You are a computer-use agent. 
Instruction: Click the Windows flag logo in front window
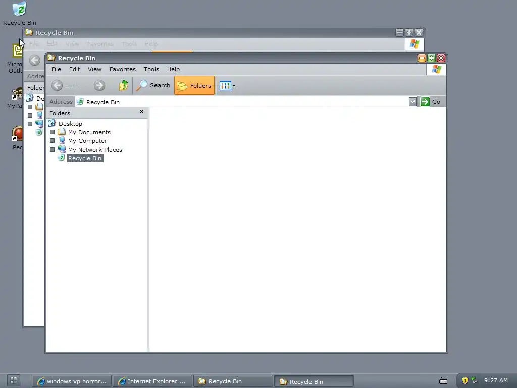(436, 69)
